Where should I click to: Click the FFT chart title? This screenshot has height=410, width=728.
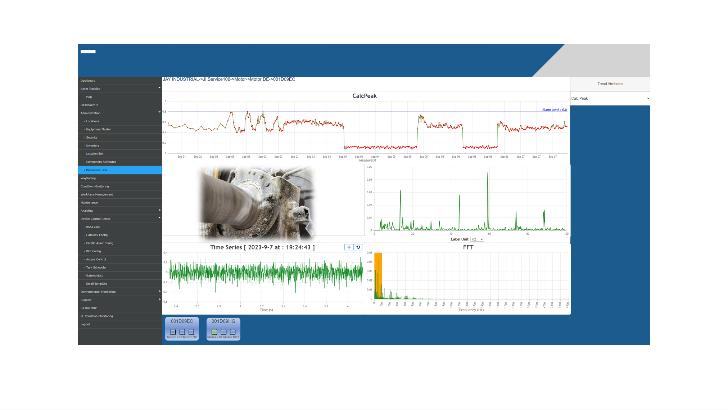pos(468,247)
